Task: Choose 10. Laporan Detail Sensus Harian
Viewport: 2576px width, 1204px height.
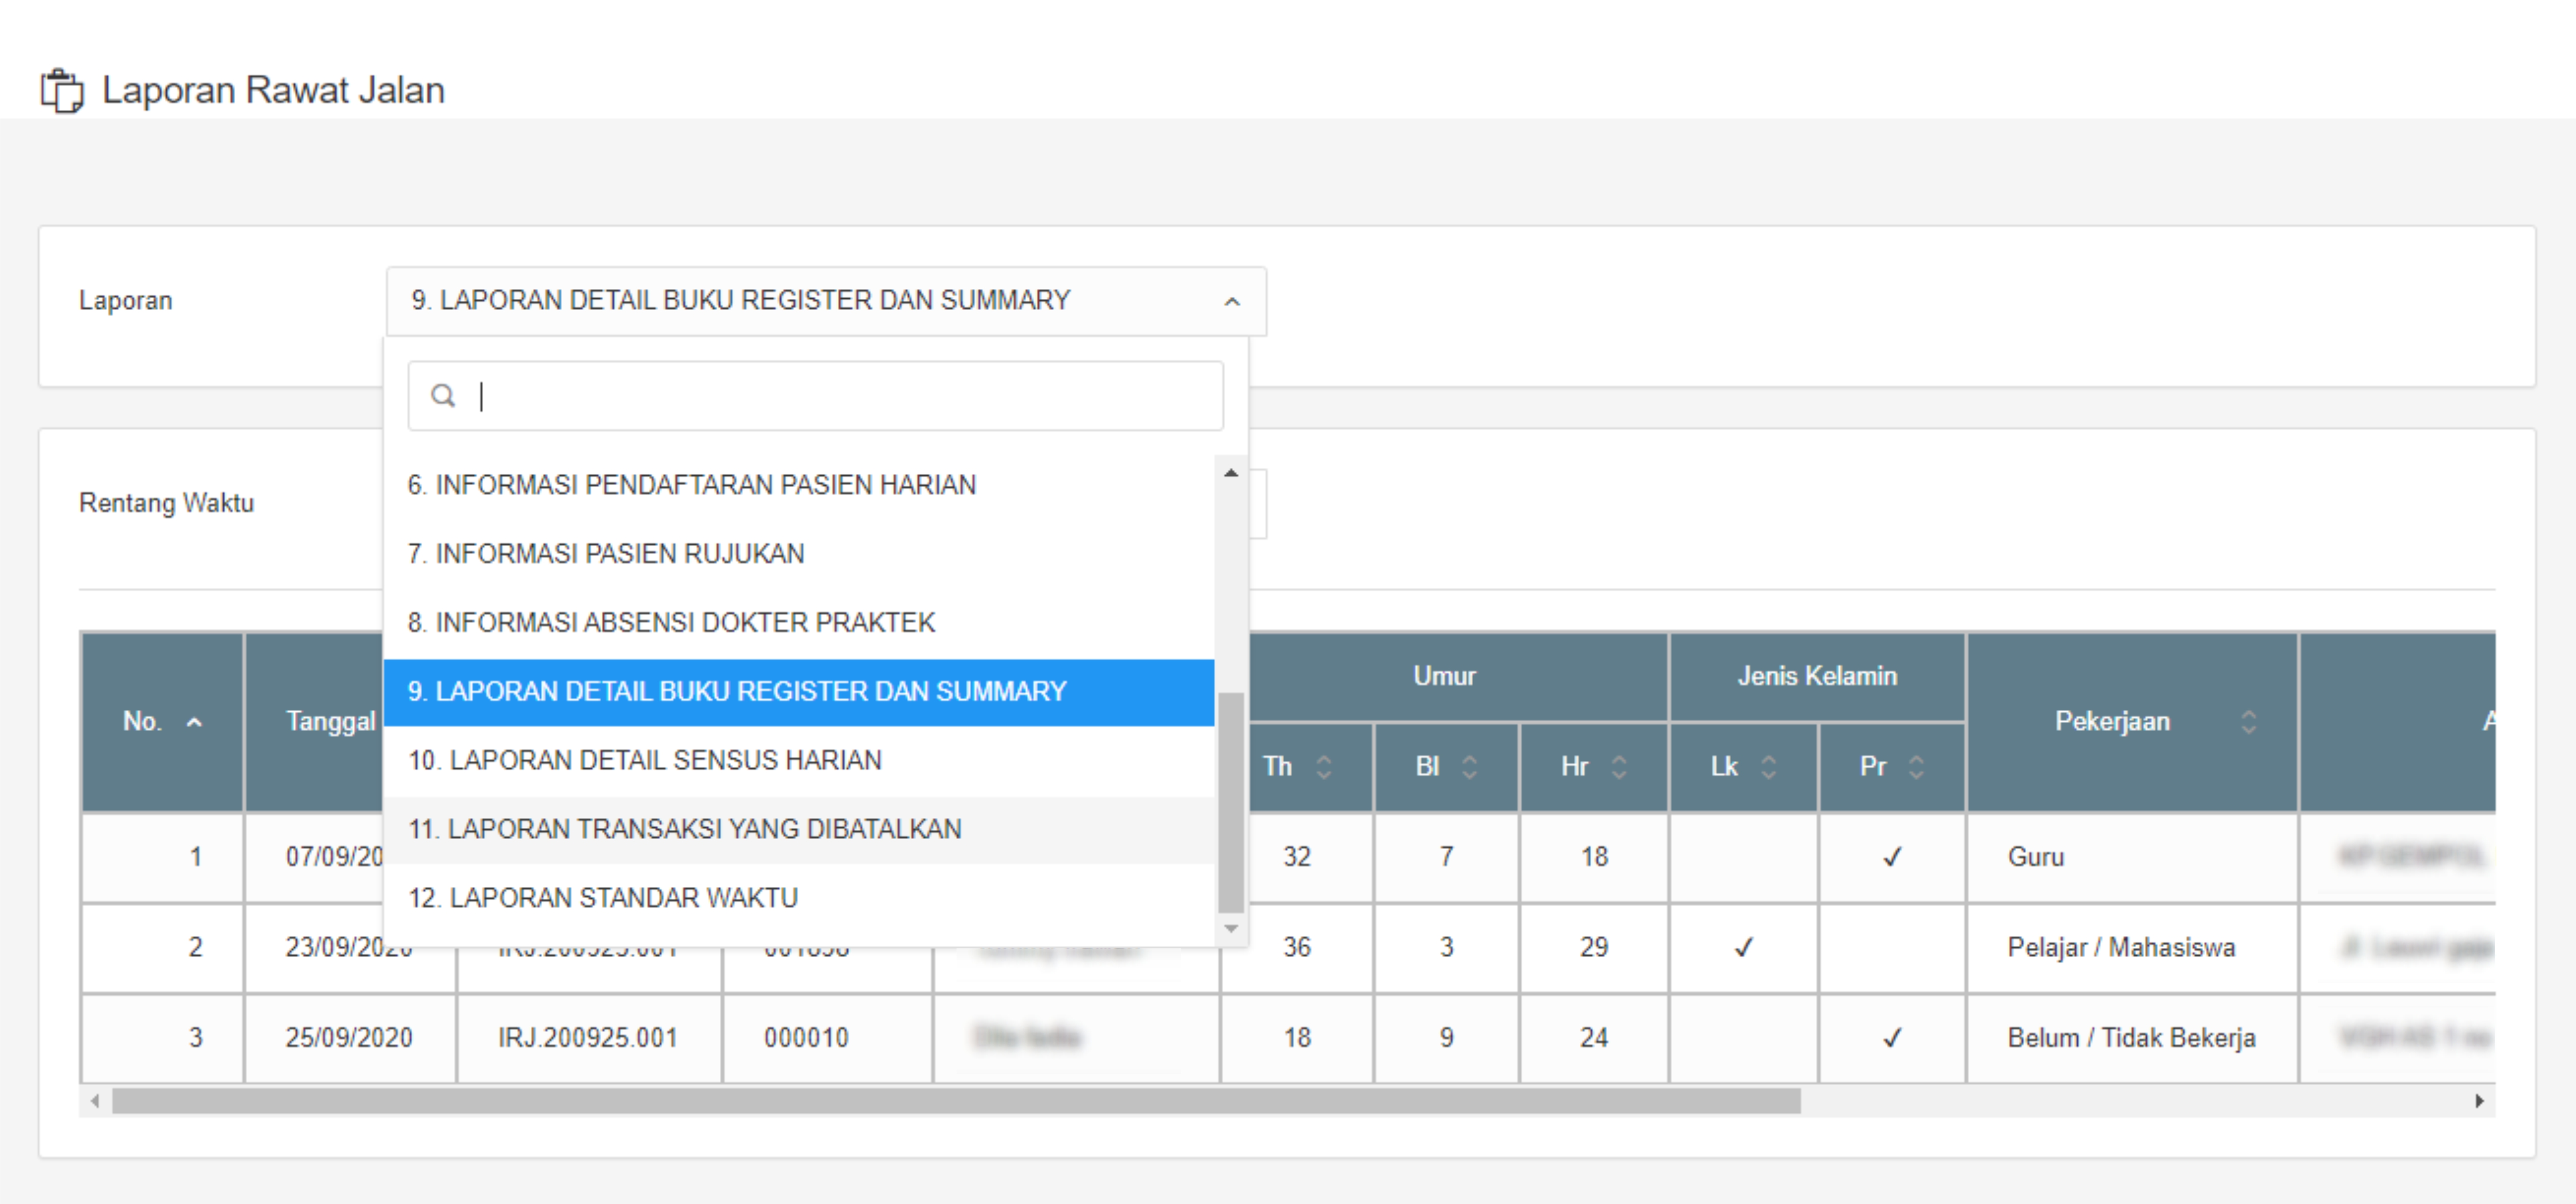Action: tap(645, 760)
